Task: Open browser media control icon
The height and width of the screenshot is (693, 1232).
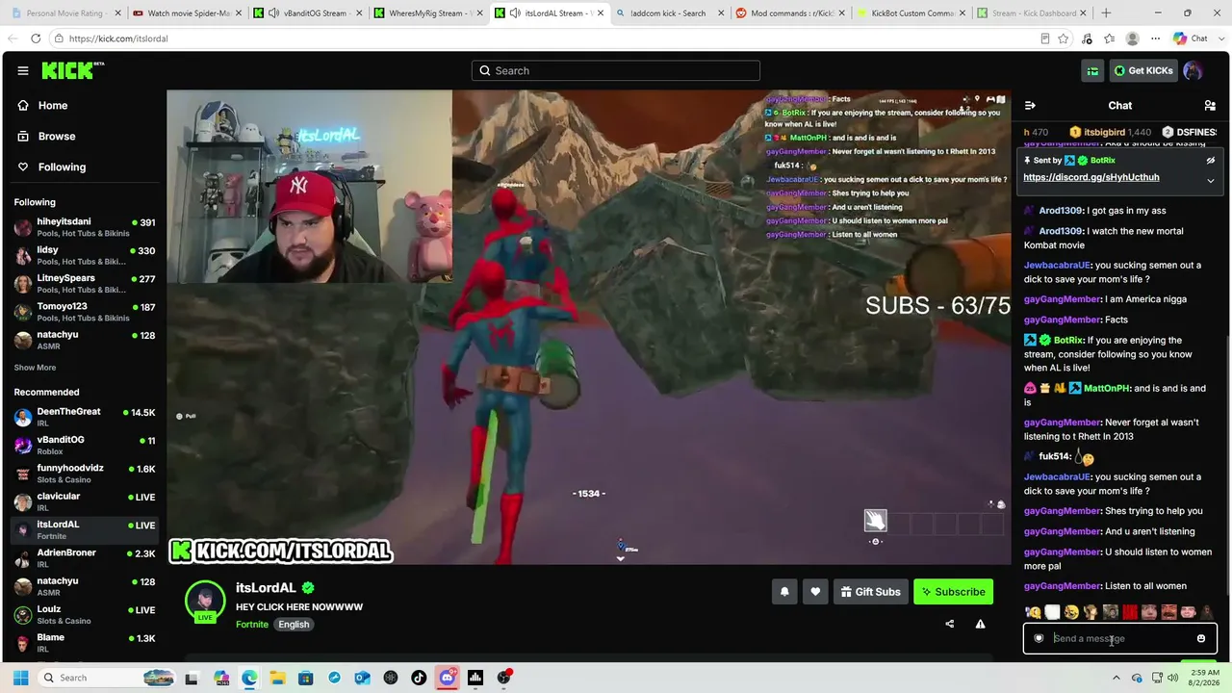Action: coord(1087,38)
